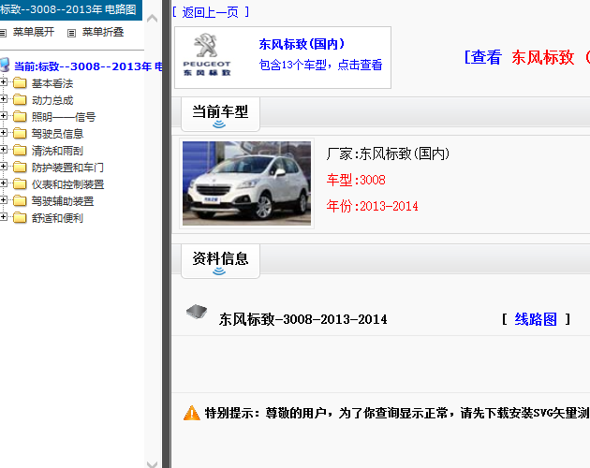Viewport: 590px width, 468px height.
Task: Click 菜单展开 to expand all menus
Action: tap(34, 32)
